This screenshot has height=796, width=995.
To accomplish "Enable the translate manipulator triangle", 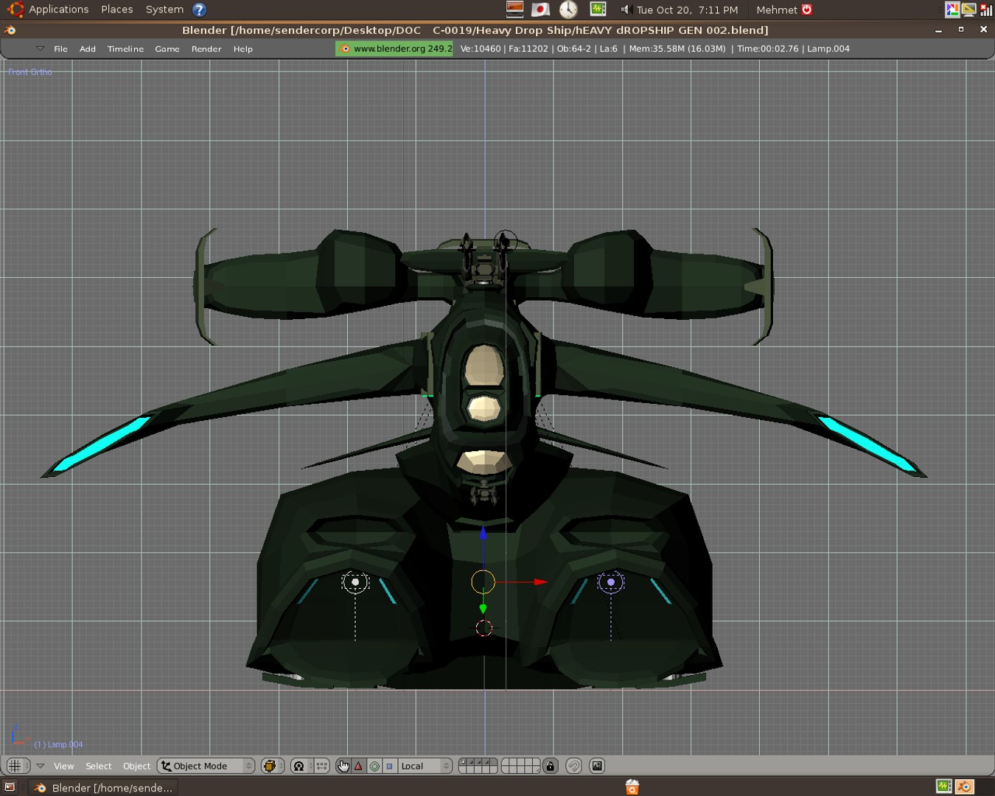I will pyautogui.click(x=358, y=766).
